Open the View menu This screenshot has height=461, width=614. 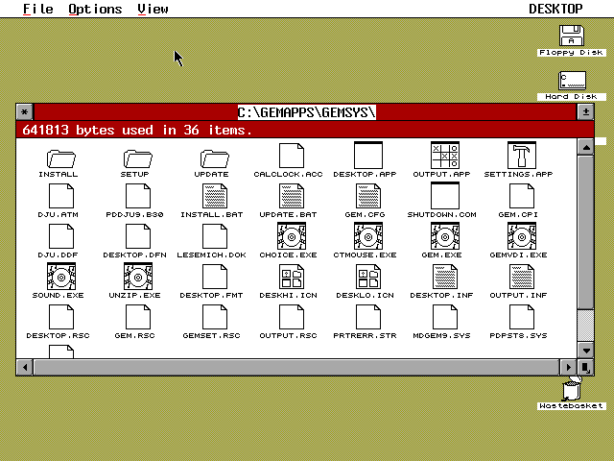click(x=153, y=9)
